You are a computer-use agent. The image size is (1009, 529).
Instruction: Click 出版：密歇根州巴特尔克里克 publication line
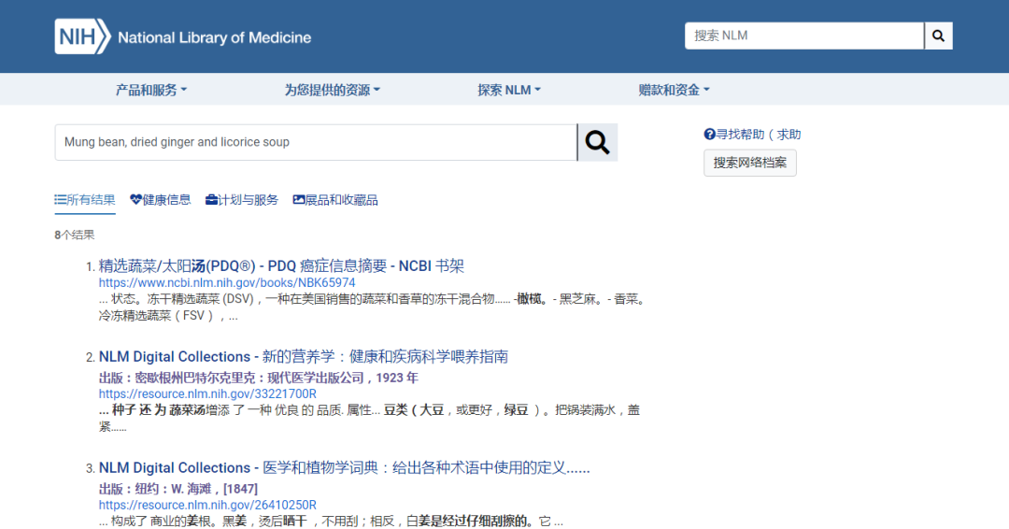click(x=258, y=378)
